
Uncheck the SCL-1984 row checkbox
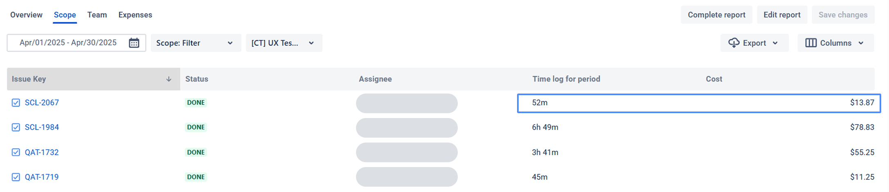pos(16,127)
